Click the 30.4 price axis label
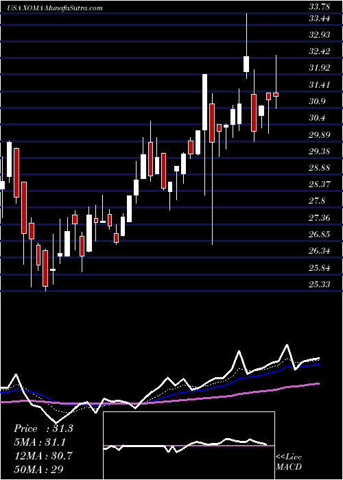The width and height of the screenshot is (343, 480). 317,118
